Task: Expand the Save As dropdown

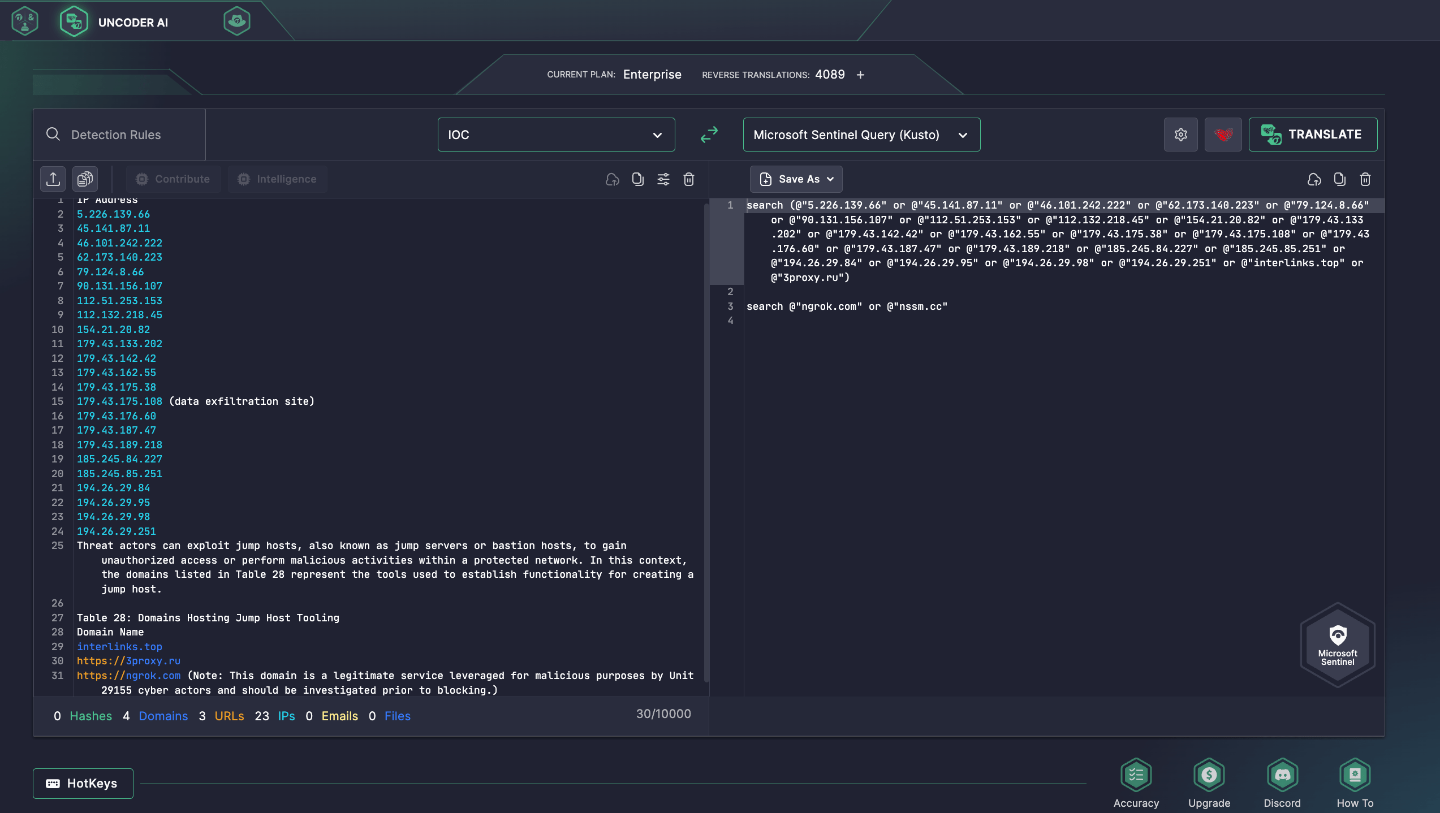Action: (796, 179)
